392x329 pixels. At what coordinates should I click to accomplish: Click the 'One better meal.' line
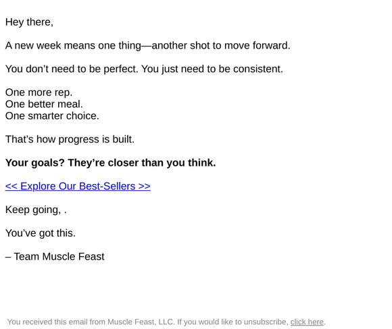[x=44, y=104]
